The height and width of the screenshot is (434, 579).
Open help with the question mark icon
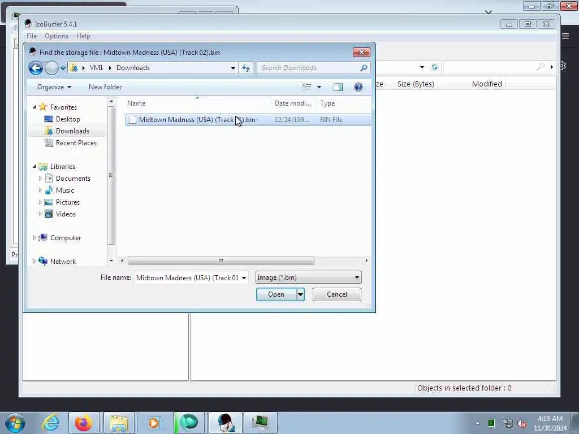click(x=358, y=87)
